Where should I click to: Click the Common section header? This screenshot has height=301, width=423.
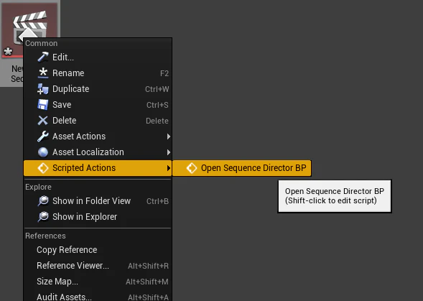[x=41, y=43]
